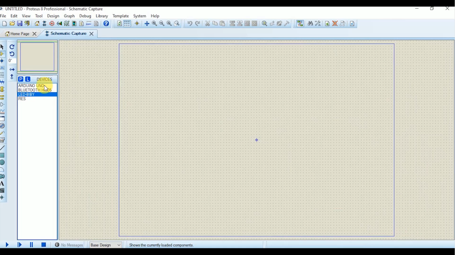The image size is (455, 255).
Task: Click the P pick-devices button
Action: (x=21, y=79)
